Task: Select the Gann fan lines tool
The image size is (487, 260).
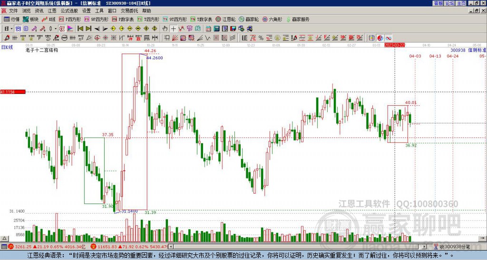Action: (175, 38)
